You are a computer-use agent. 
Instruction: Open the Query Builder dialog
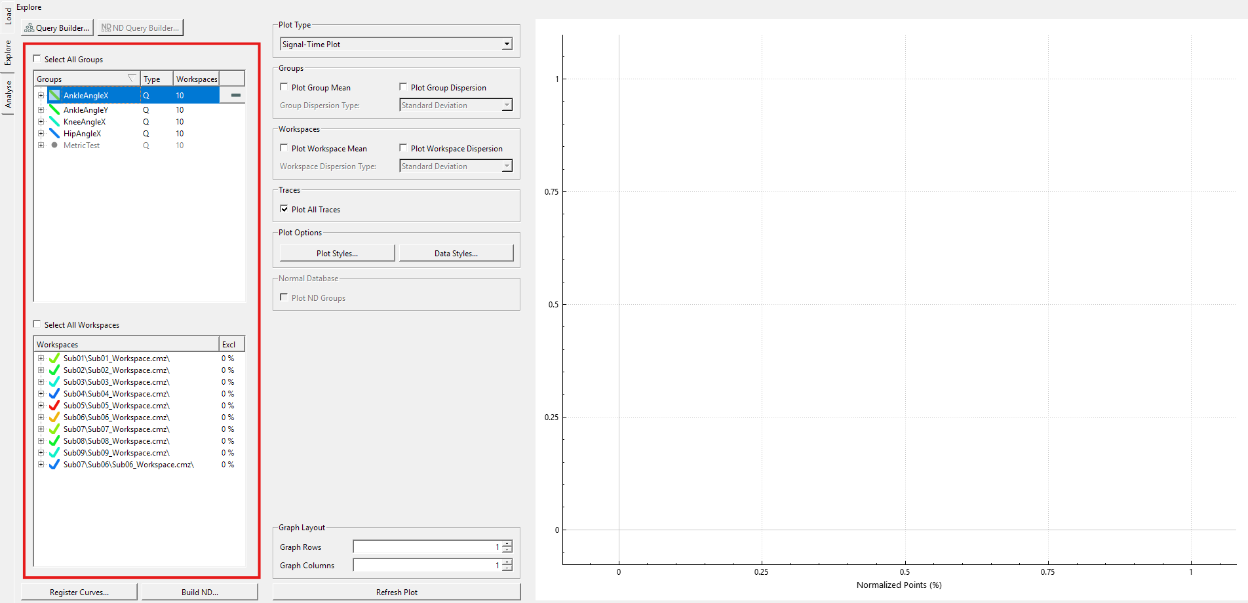(58, 28)
